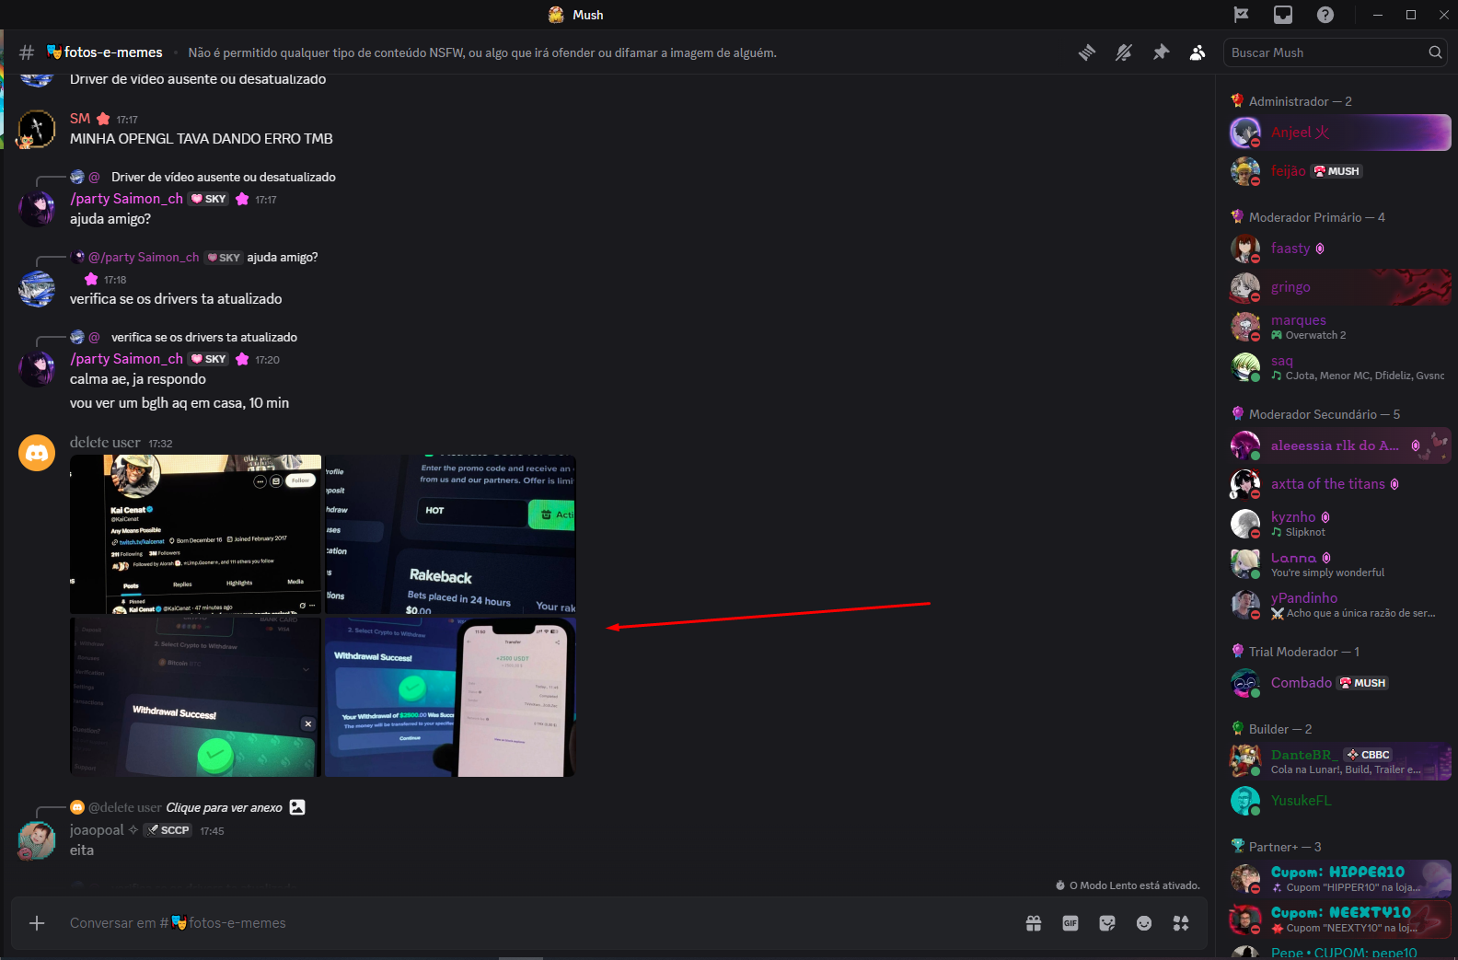Click SCCP tag next to joaopoal
1458x960 pixels.
[x=168, y=830]
